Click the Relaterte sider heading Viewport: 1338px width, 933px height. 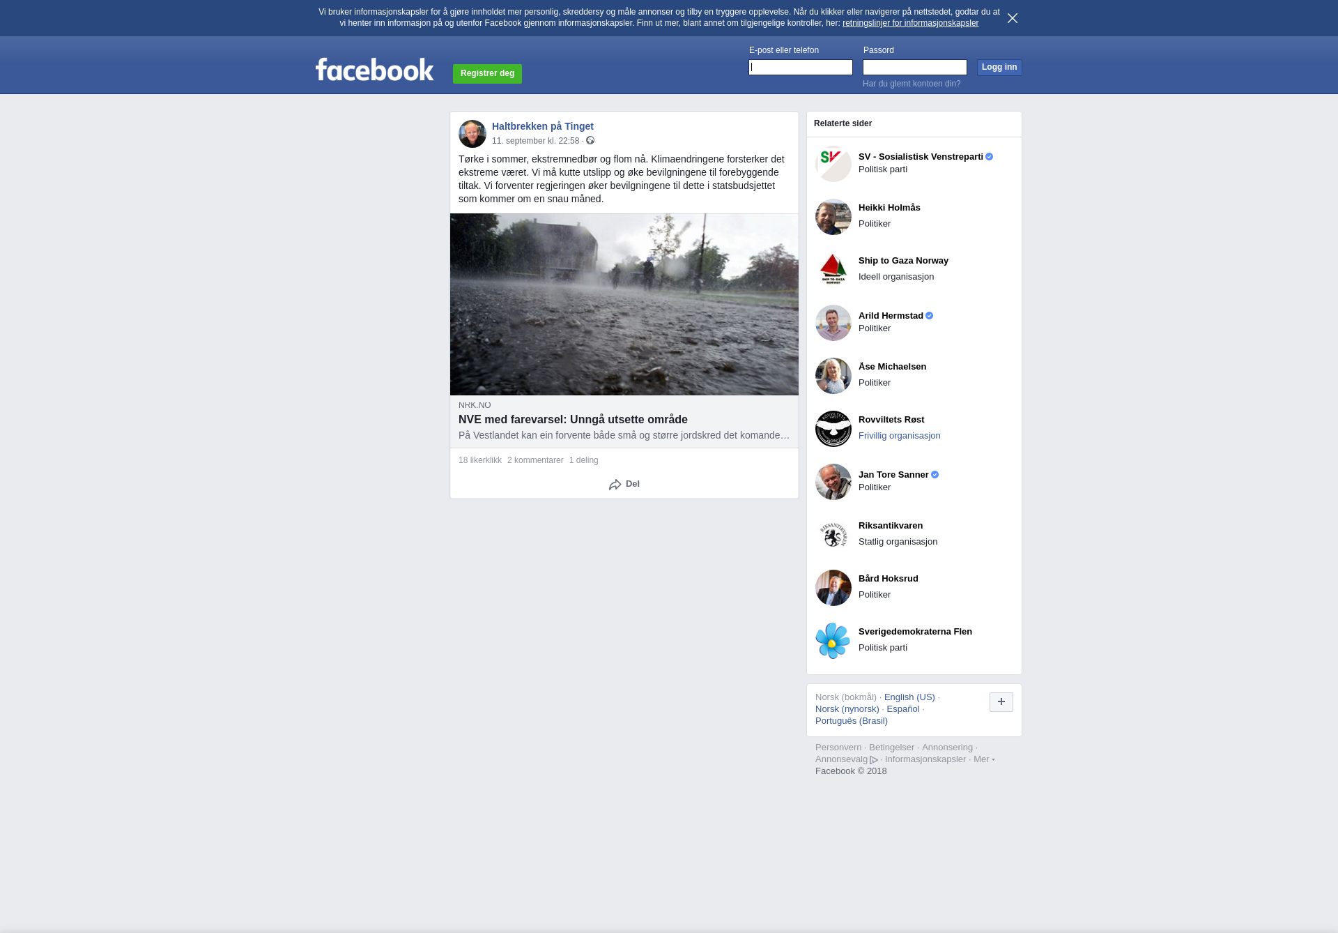pyautogui.click(x=843, y=123)
